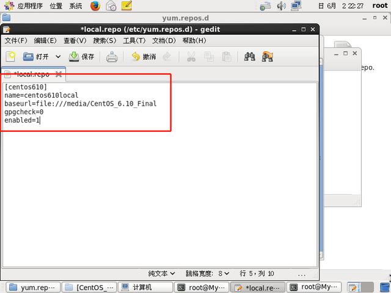The height and width of the screenshot is (293, 391).
Task: Switch to *local.re... taskbar button
Action: pos(258,288)
